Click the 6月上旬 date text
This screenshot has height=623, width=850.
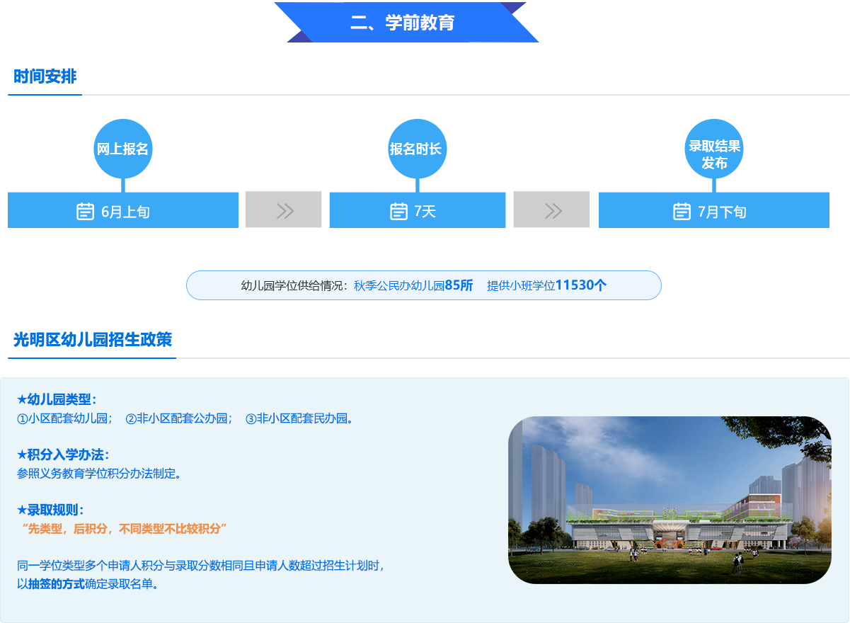(x=125, y=212)
